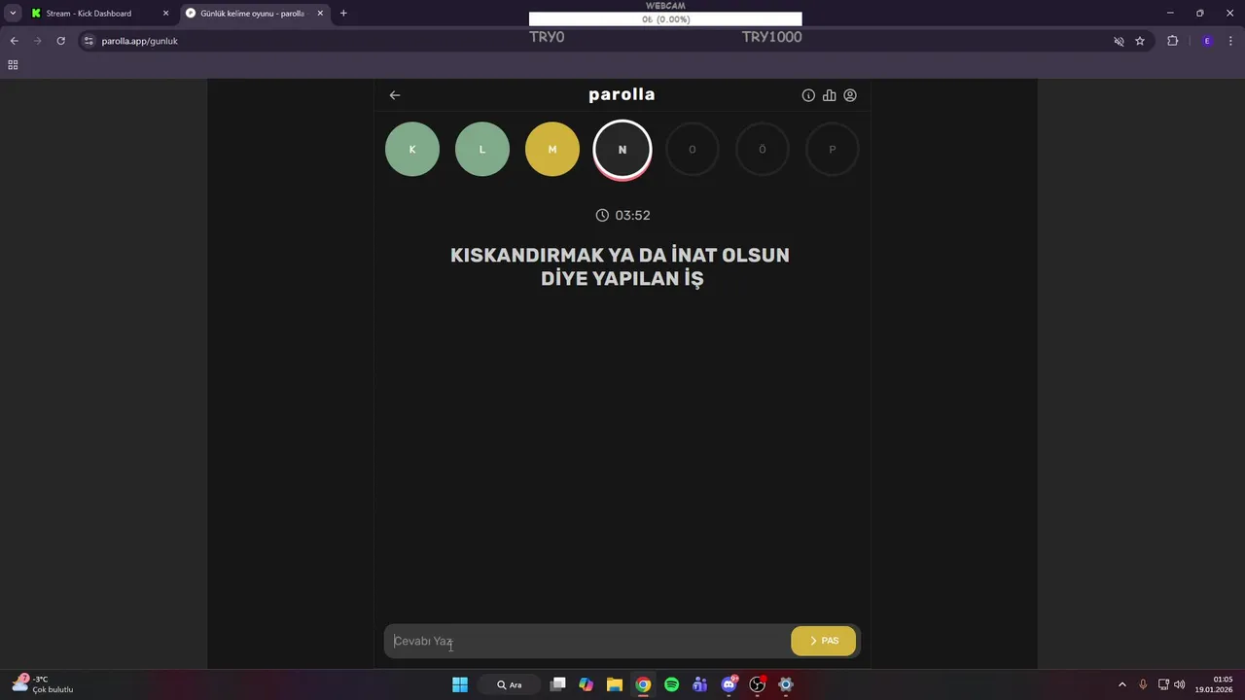Open Spotify from the taskbar
1245x700 pixels.
tap(671, 684)
